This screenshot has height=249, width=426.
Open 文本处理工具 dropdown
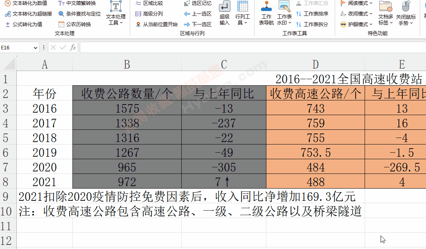pos(116,13)
